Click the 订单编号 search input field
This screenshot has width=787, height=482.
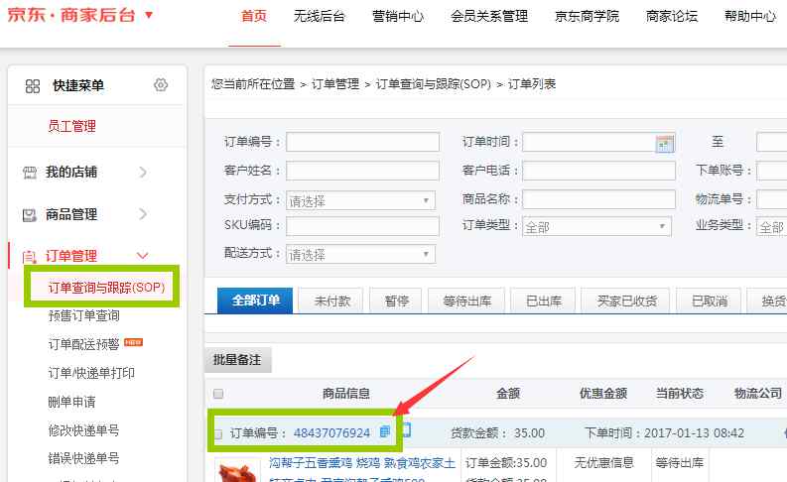tap(362, 143)
